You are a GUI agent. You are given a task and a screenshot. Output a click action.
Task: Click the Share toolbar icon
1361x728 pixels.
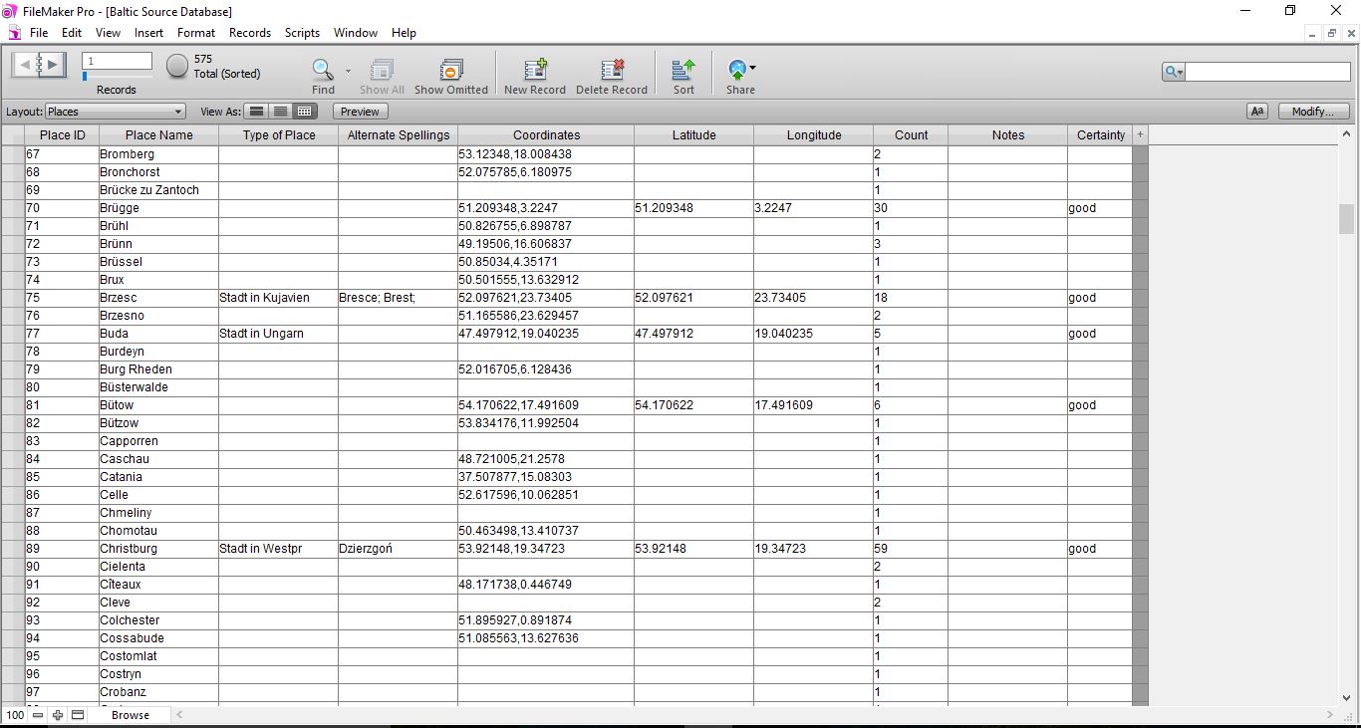[x=740, y=70]
